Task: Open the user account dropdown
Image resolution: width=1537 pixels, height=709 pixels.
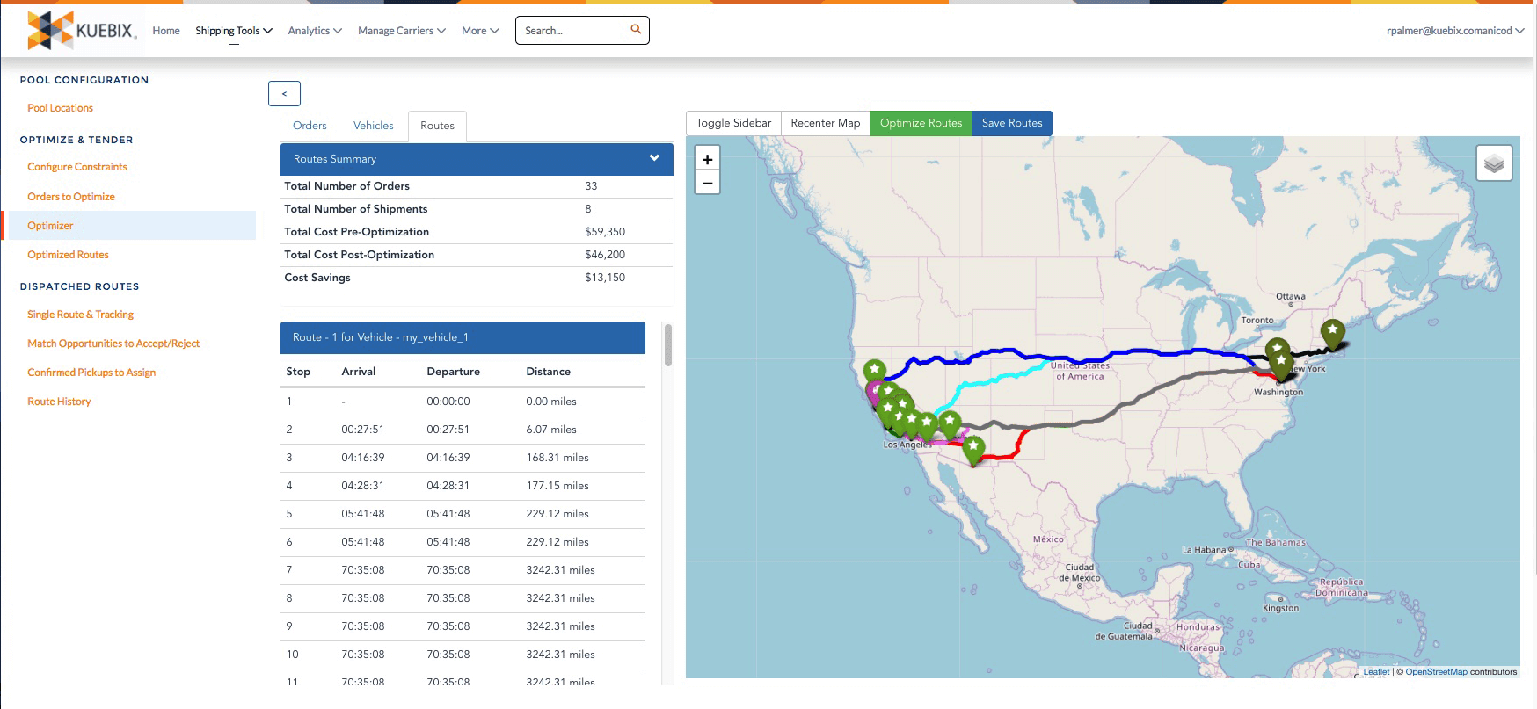Action: [x=1454, y=31]
